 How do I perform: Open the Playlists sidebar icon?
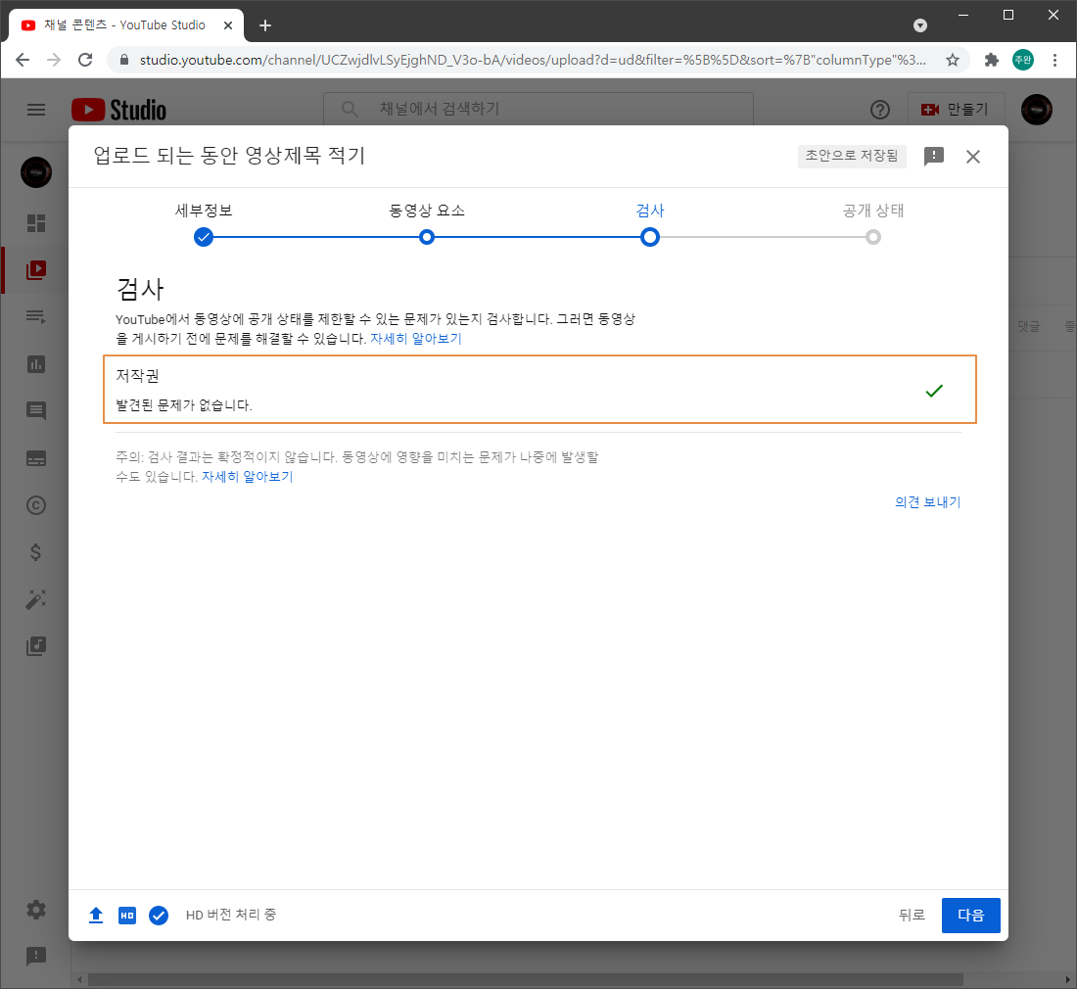tap(35, 316)
